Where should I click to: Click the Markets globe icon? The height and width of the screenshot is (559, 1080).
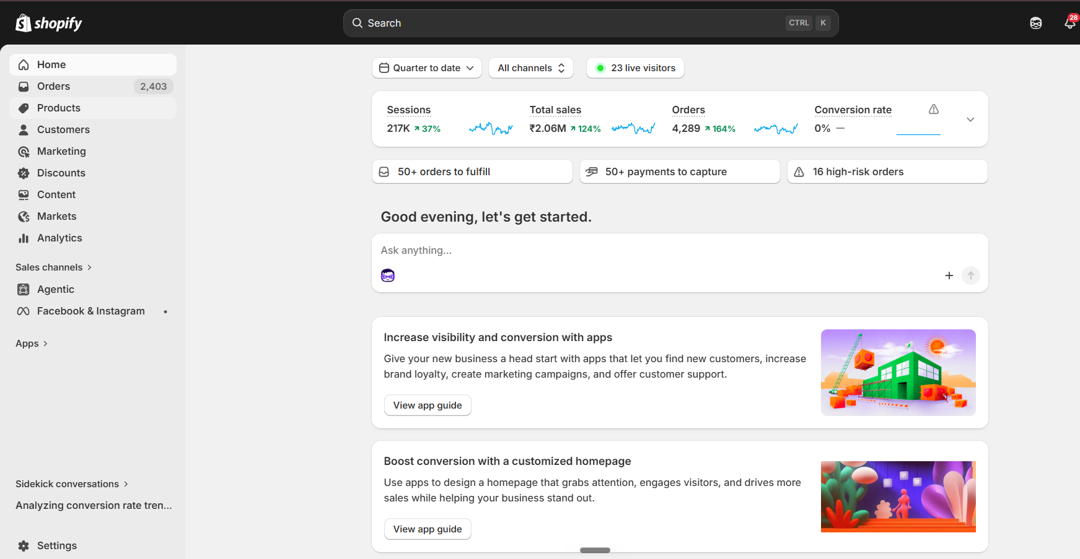pos(24,216)
